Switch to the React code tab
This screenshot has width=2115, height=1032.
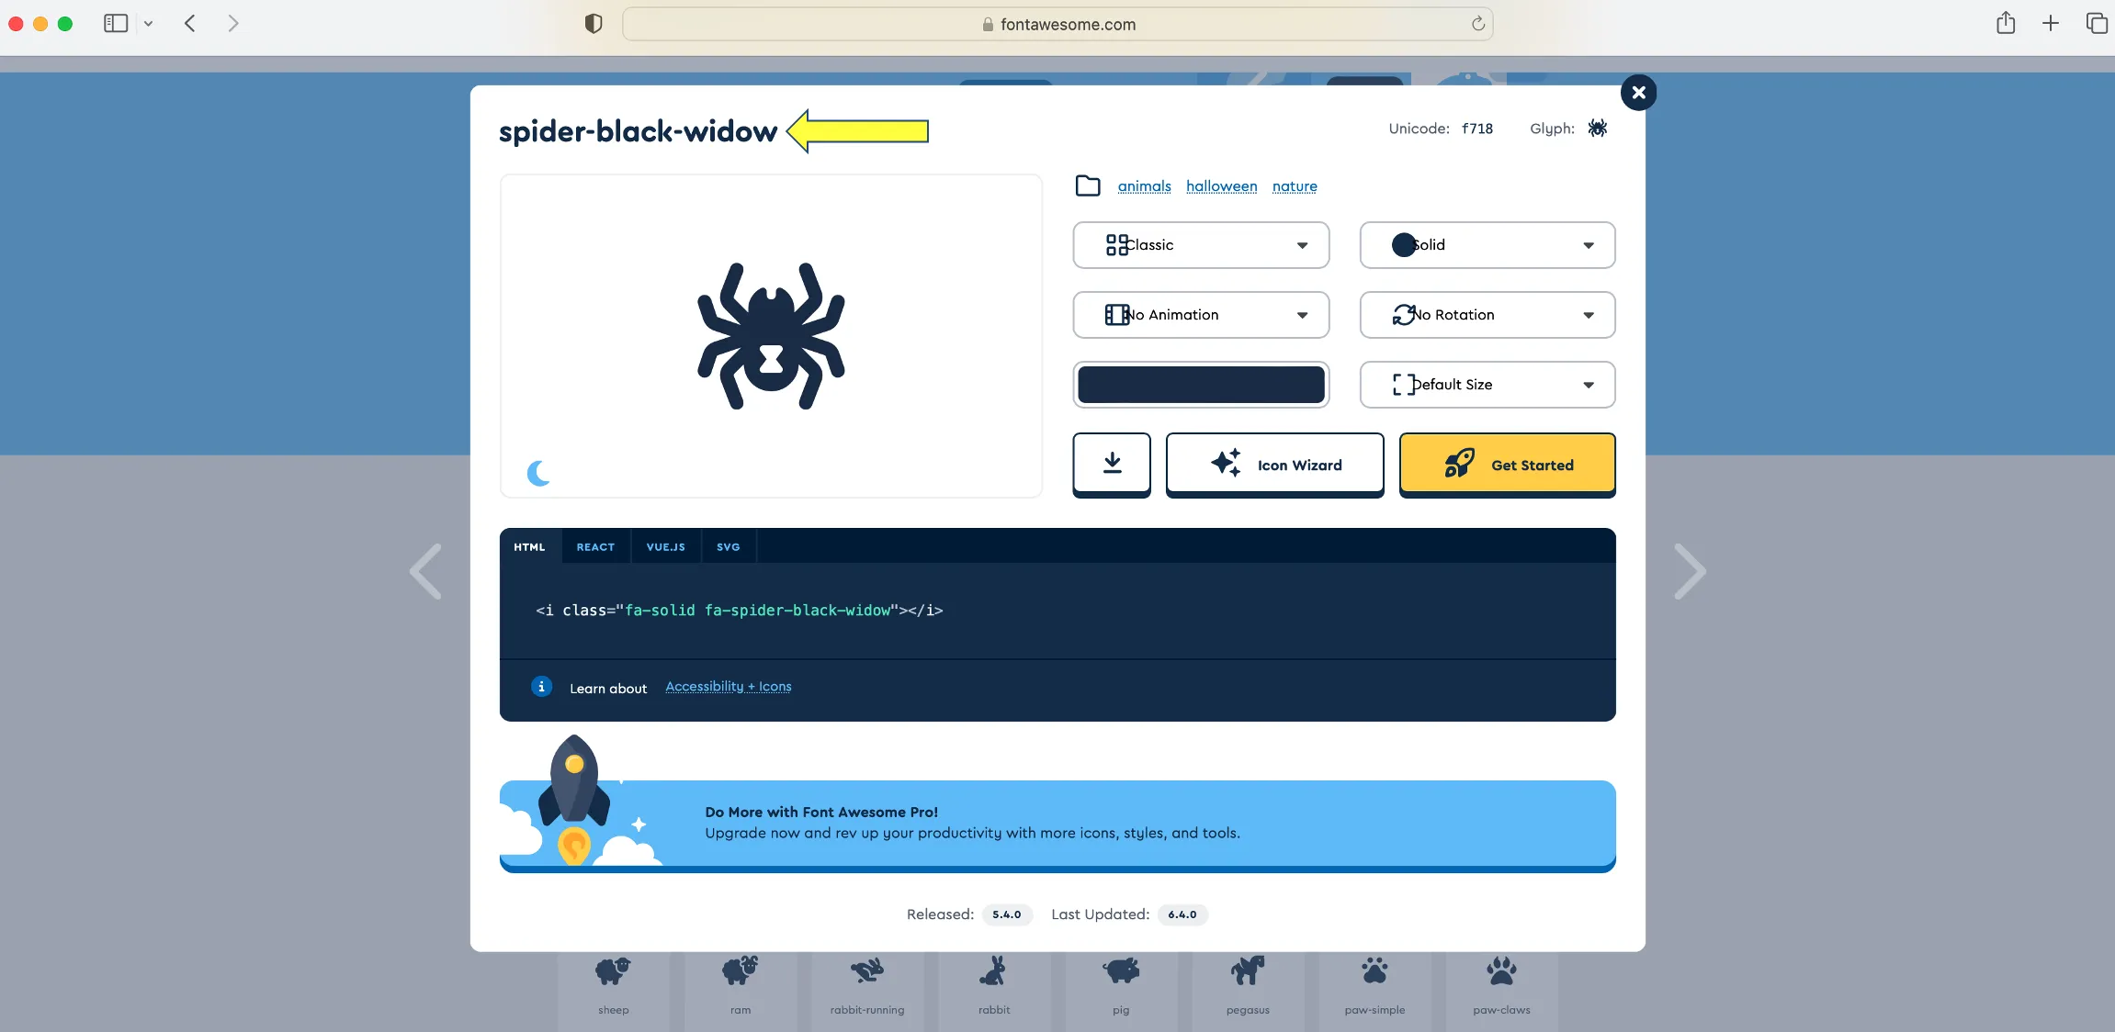click(x=595, y=546)
